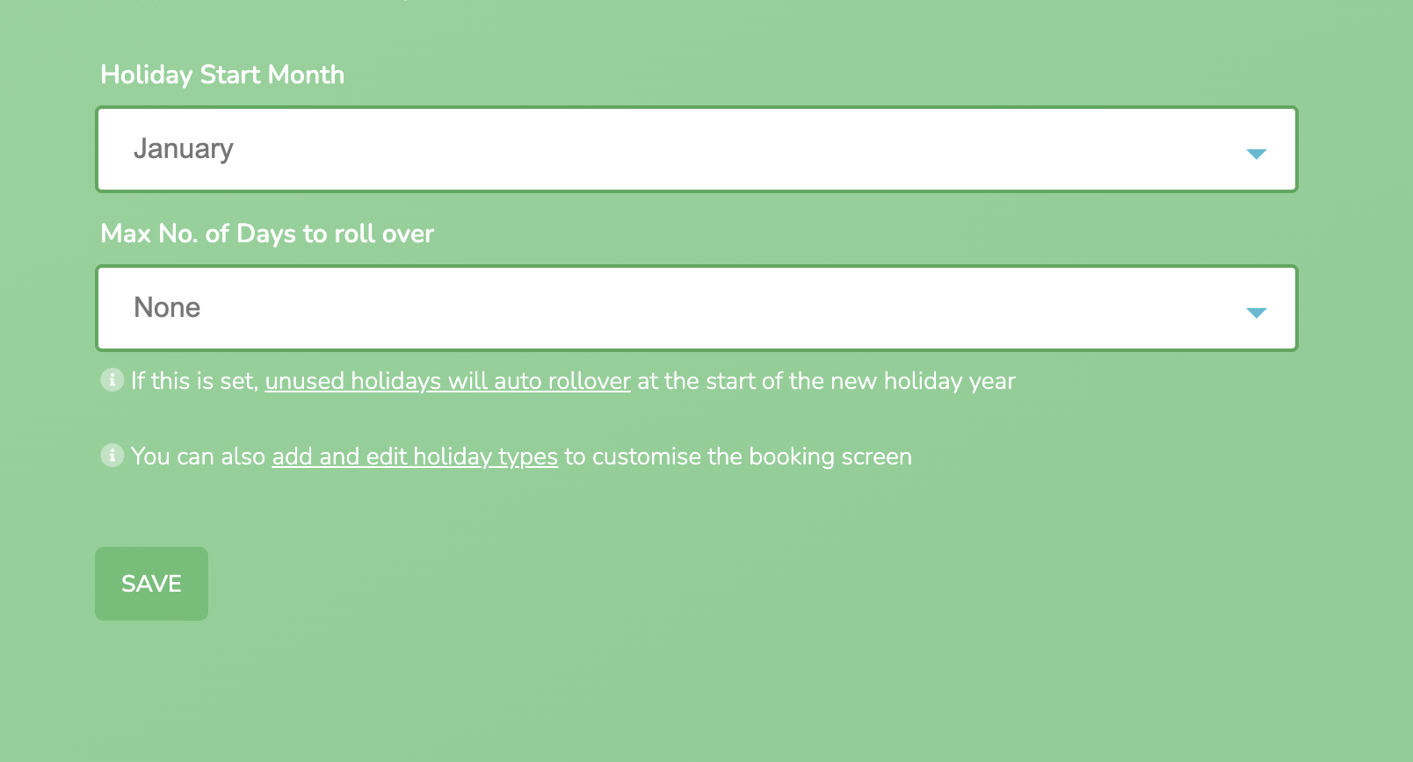1413x762 pixels.
Task: Select the 'January' value text
Action: [x=184, y=149]
